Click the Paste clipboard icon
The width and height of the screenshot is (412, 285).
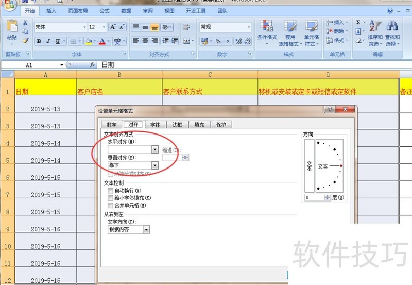[11, 26]
